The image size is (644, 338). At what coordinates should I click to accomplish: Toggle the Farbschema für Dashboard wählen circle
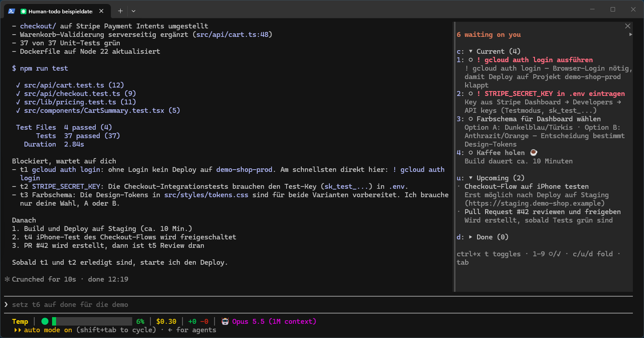click(471, 119)
